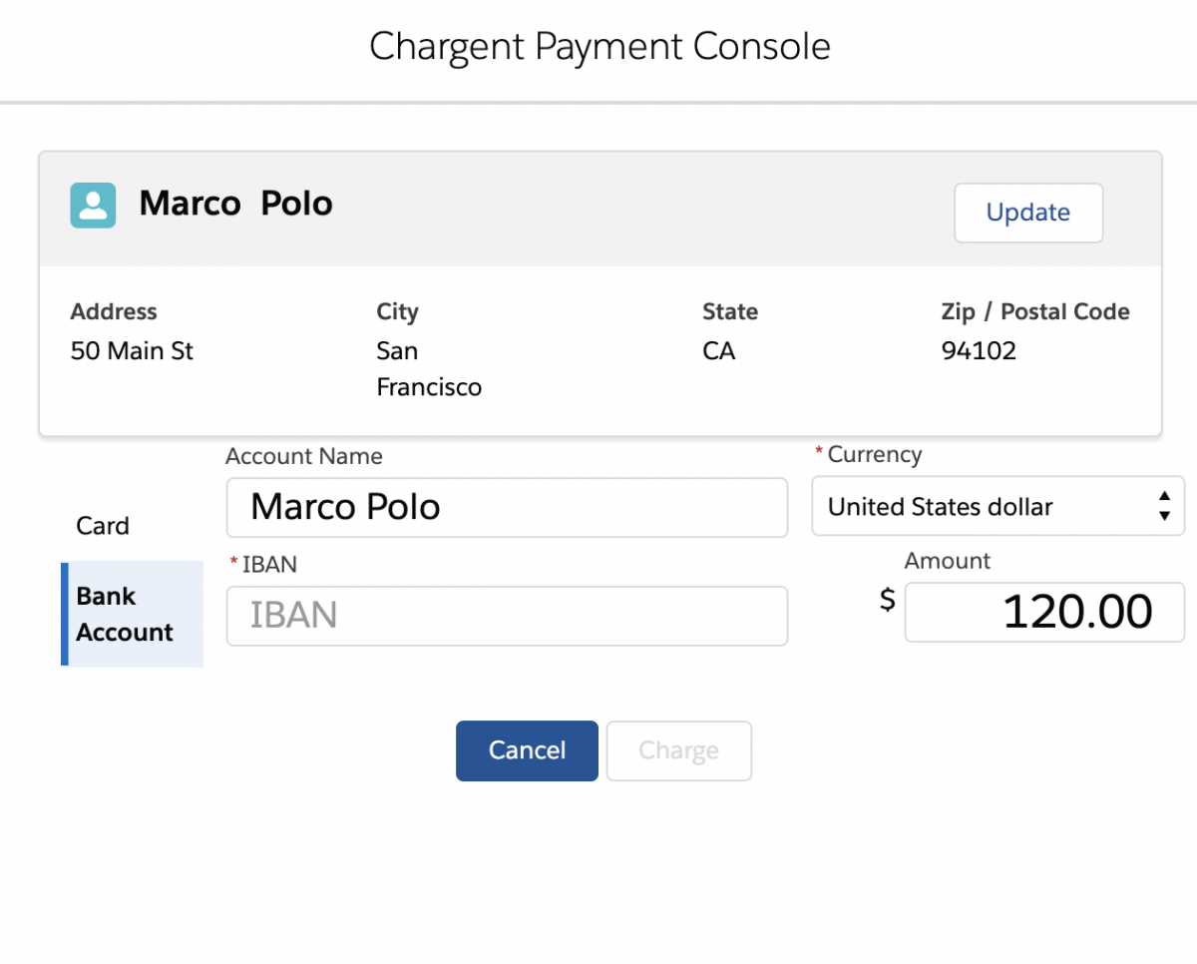The image size is (1197, 964).
Task: Click the Zip / Postal Code label
Action: click(1034, 311)
